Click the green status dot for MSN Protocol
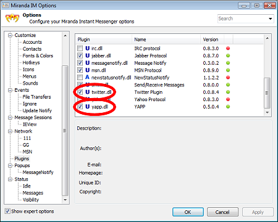Screen dimensions: 278x222 pos(228,70)
